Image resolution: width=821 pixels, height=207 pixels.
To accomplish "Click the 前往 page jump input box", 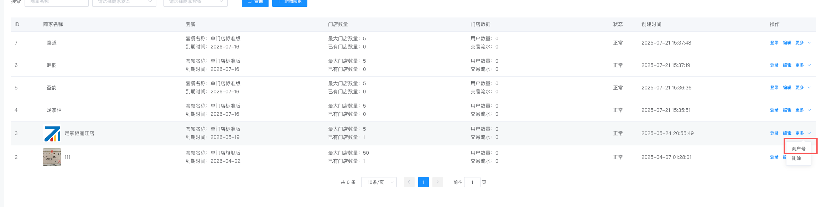I will click(472, 182).
